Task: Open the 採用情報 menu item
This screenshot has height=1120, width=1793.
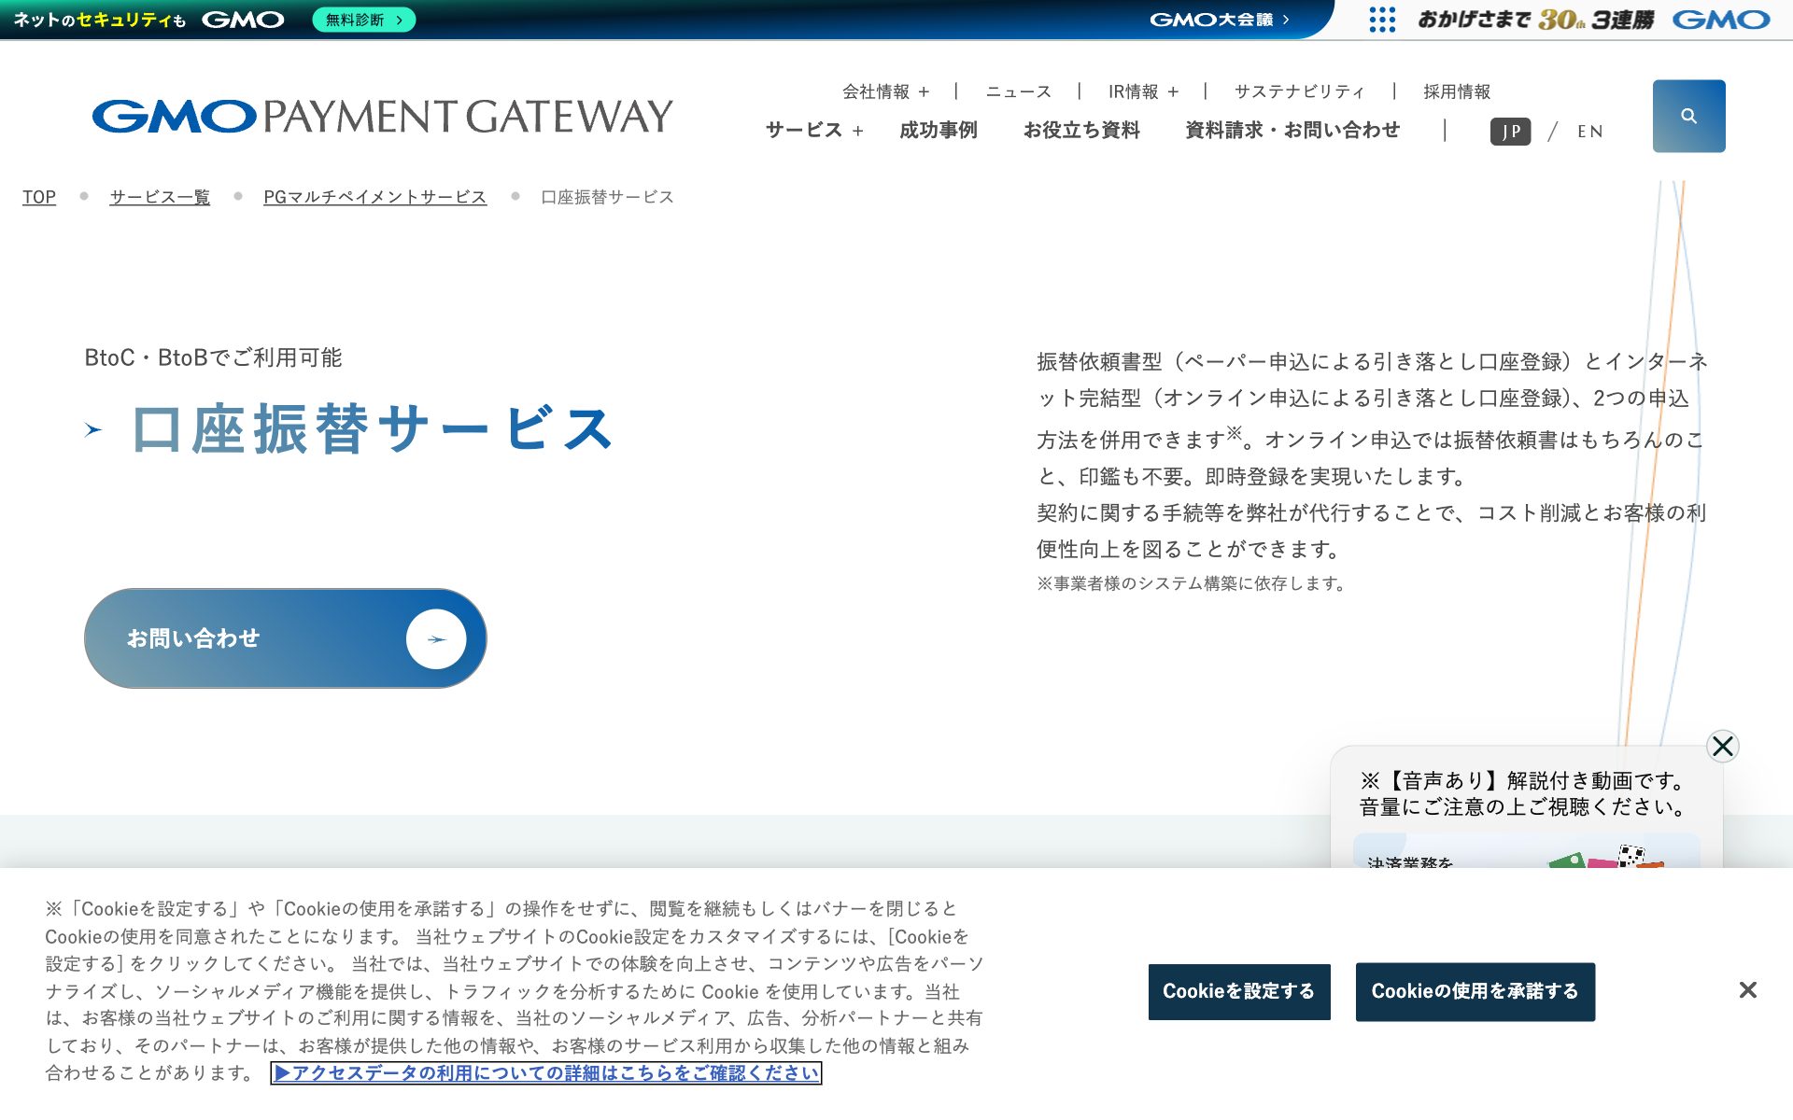Action: pos(1456,91)
